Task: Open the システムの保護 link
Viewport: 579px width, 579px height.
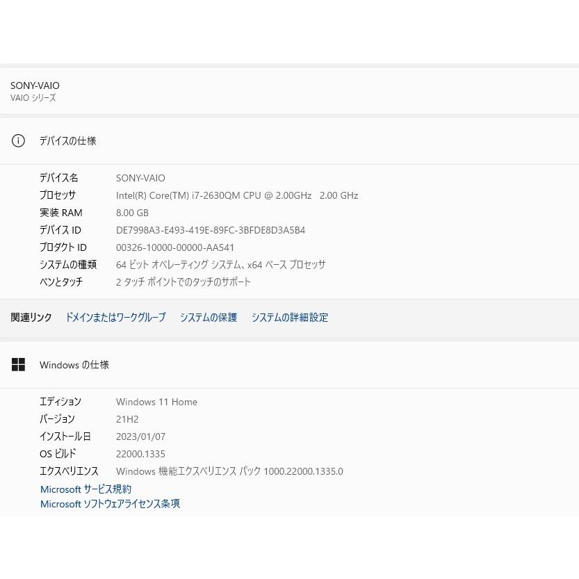Action: pyautogui.click(x=208, y=317)
